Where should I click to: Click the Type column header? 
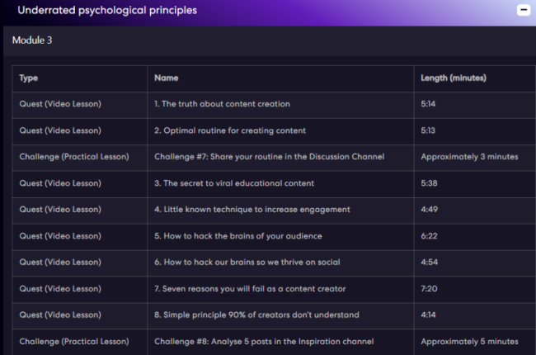coord(29,78)
